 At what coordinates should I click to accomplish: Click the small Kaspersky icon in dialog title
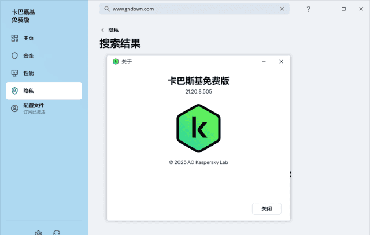[x=116, y=62]
